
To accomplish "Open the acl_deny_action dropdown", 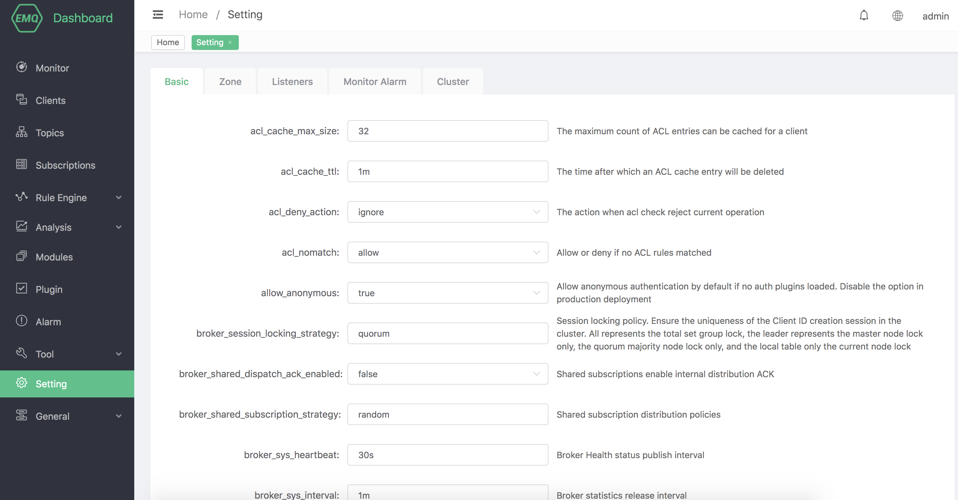I will pyautogui.click(x=448, y=212).
